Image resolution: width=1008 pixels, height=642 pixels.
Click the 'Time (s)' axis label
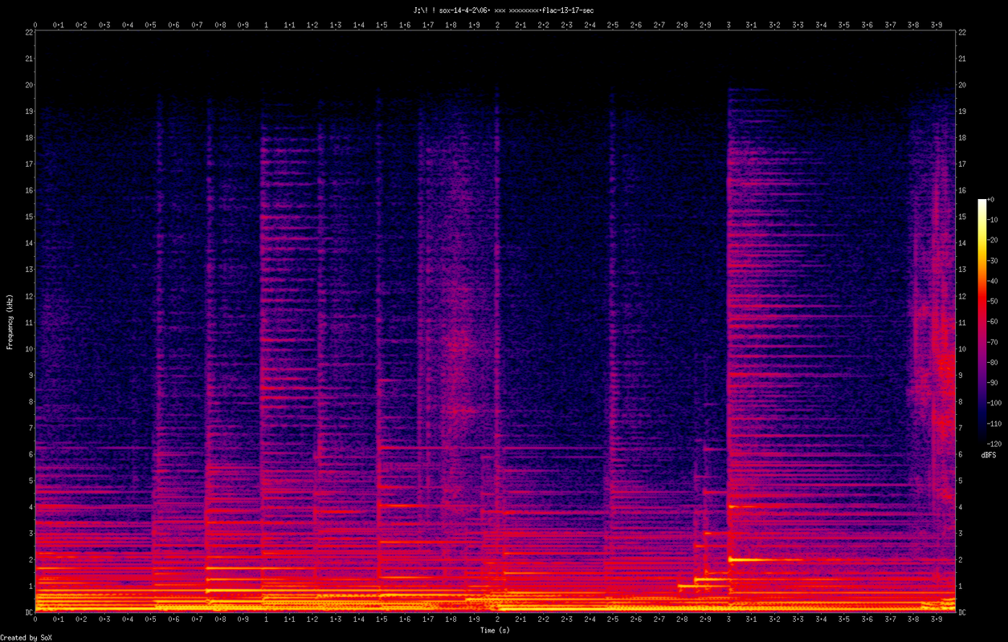pyautogui.click(x=496, y=630)
